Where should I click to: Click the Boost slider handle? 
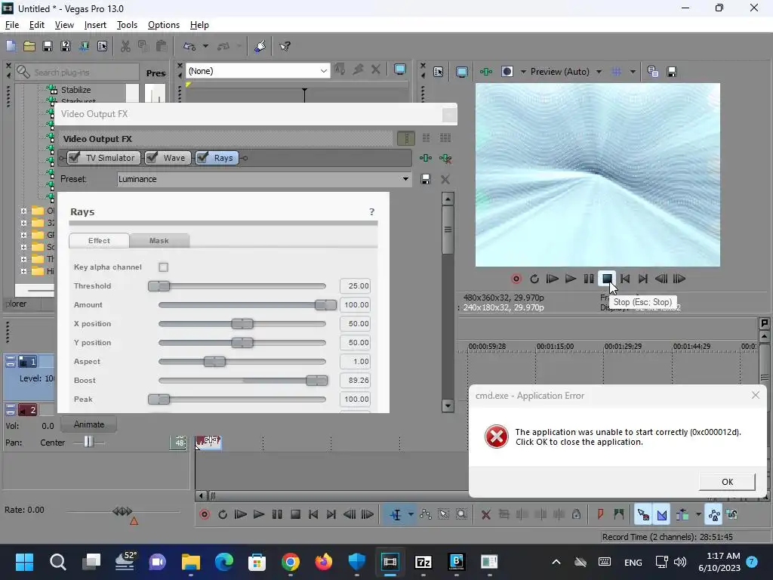click(316, 381)
